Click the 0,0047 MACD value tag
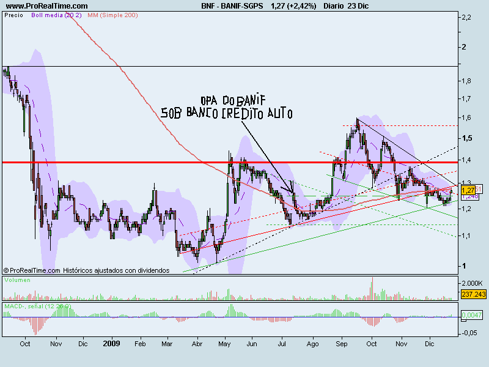This screenshot has height=367, width=489. click(x=472, y=315)
